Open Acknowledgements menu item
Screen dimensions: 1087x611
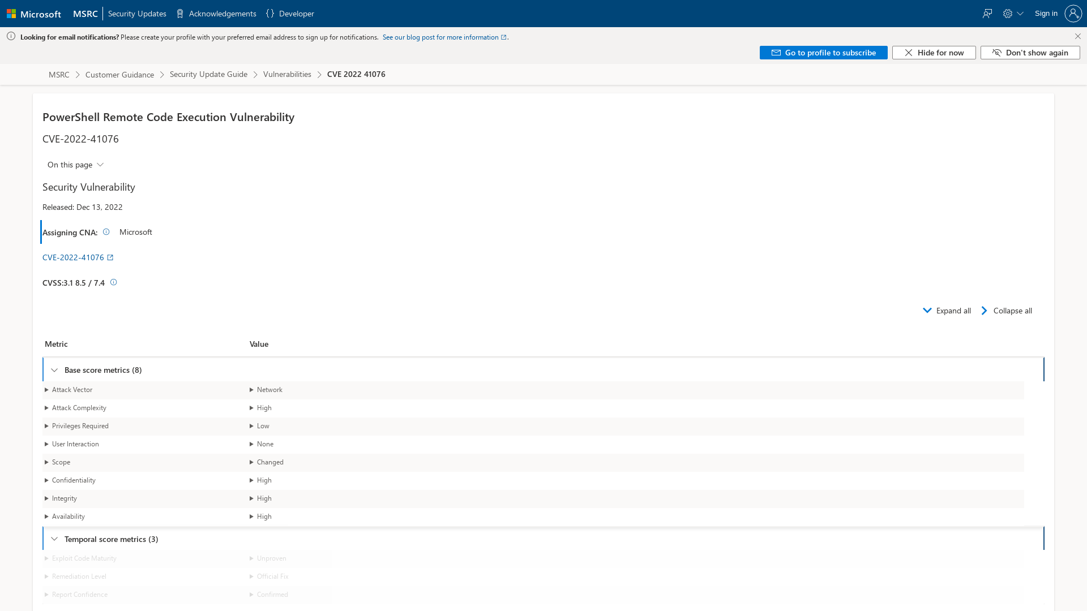click(216, 14)
